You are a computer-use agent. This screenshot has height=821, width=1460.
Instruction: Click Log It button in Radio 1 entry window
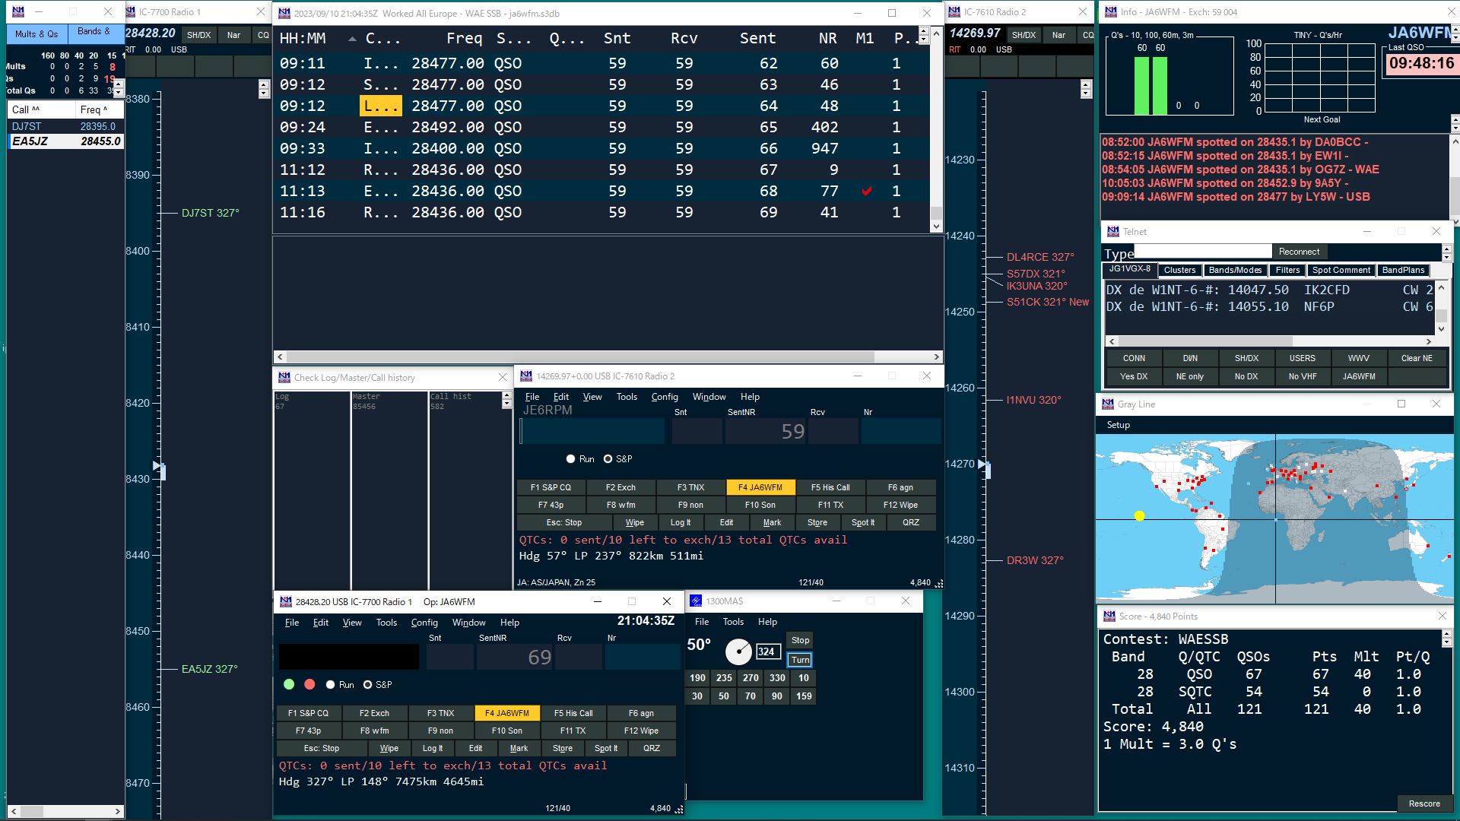[432, 748]
